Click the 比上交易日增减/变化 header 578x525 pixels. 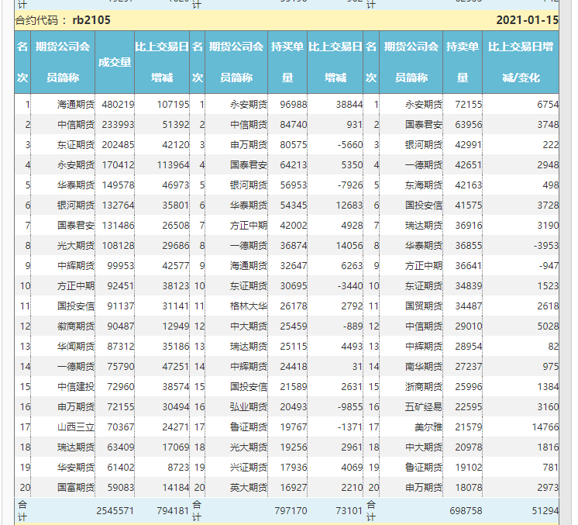(521, 62)
